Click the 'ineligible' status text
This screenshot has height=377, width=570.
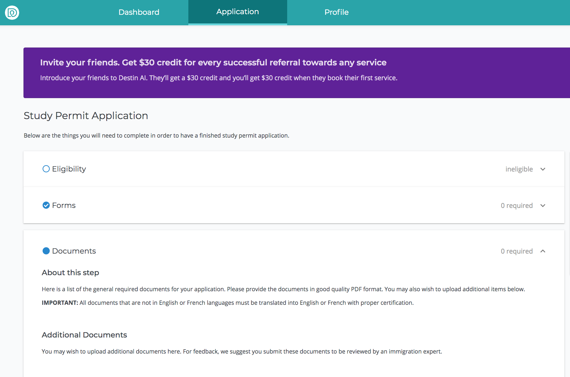coord(519,169)
